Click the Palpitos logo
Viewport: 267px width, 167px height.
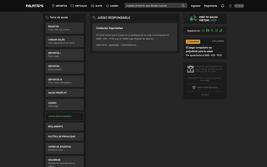(34, 6)
